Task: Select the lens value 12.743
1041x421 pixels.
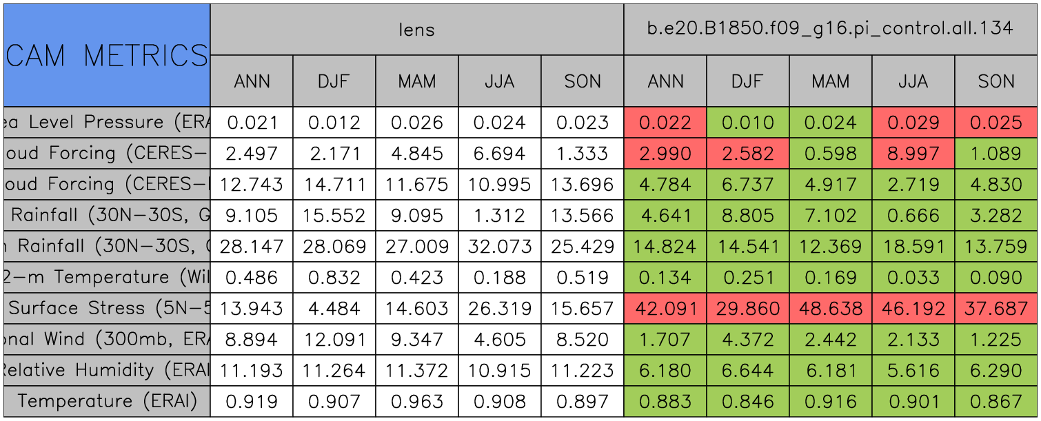Action: click(252, 185)
